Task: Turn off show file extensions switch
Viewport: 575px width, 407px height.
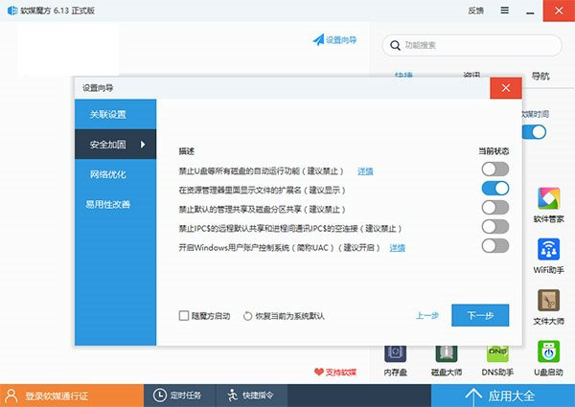Action: click(494, 189)
